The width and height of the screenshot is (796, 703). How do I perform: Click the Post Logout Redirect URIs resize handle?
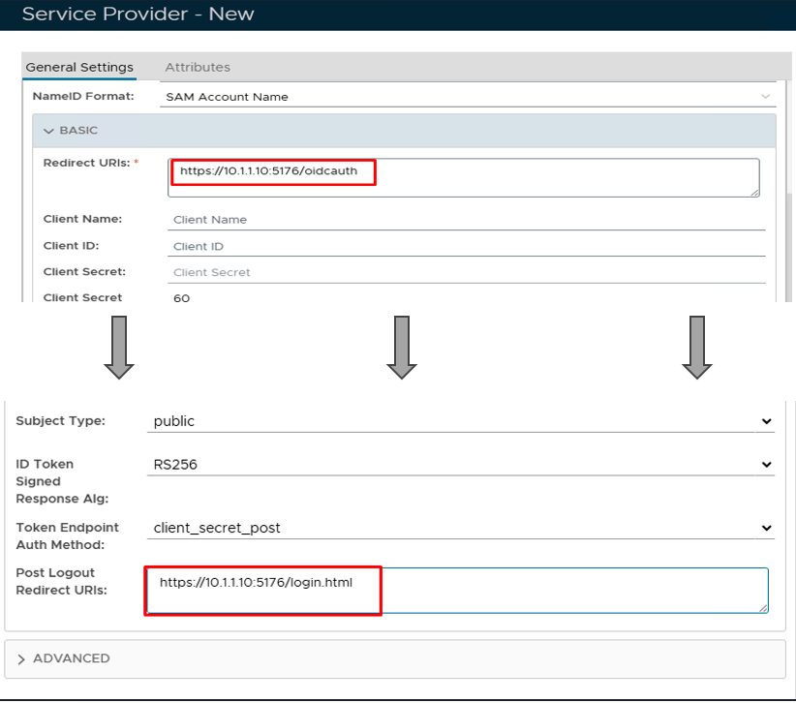[x=763, y=607]
